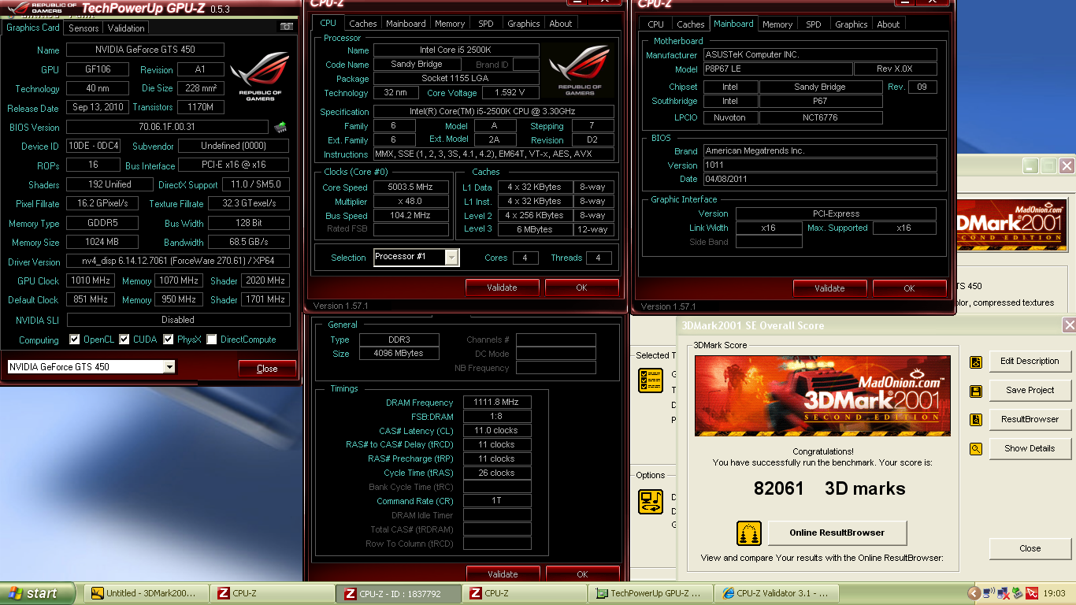Open About tab in middle CPU-Z window
This screenshot has height=605, width=1076.
(x=561, y=24)
